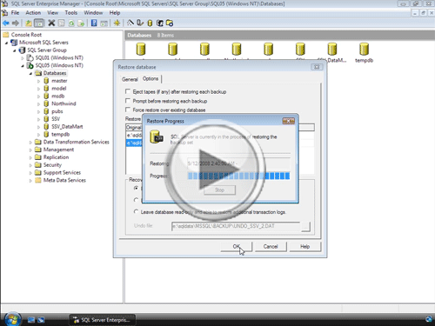Select the pubs database in tree
This screenshot has width=435, height=326.
click(x=57, y=111)
